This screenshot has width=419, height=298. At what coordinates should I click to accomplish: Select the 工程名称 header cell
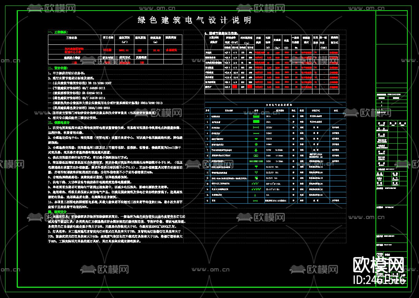coord(72,38)
